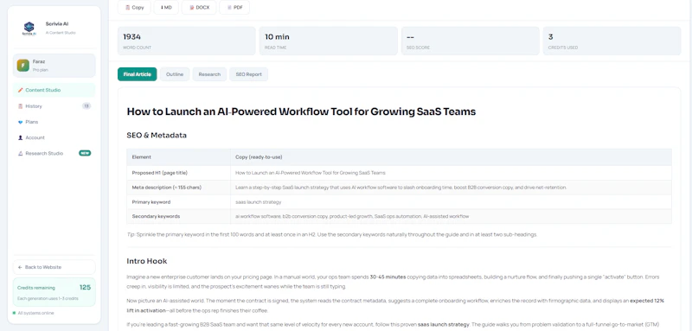Click the secondary keywords list starting 'ai workflow software'
Viewport: 692px width, 331px height.
[352, 216]
